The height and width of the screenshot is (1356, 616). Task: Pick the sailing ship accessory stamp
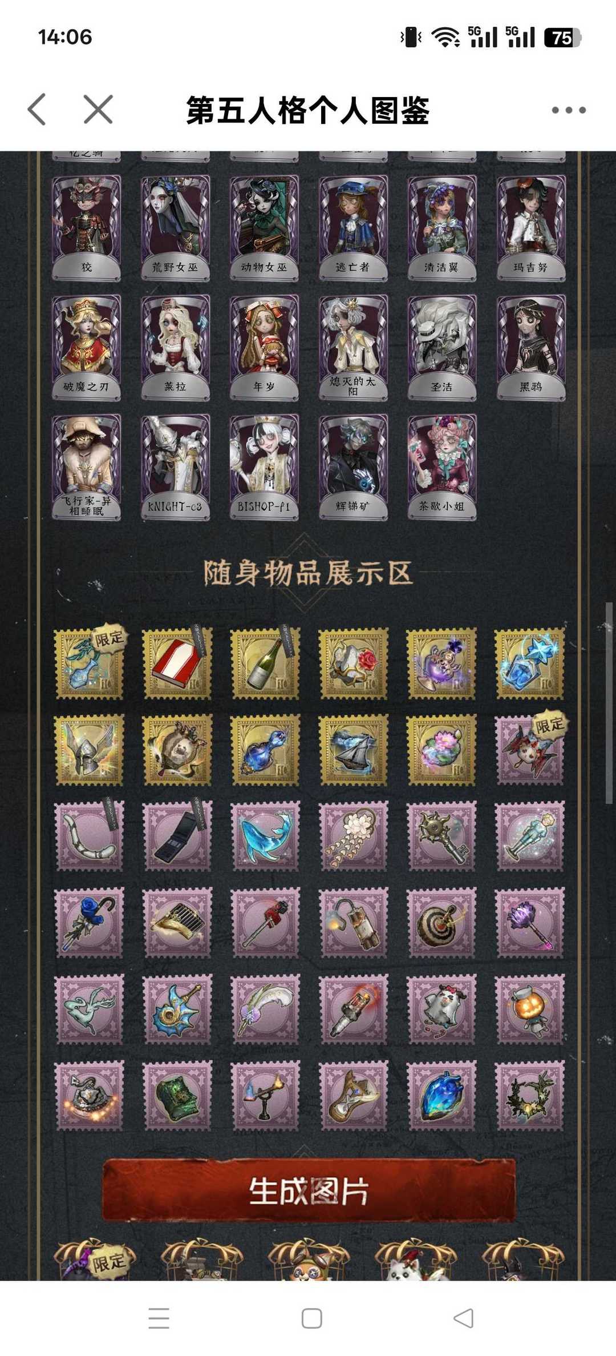coord(354,750)
